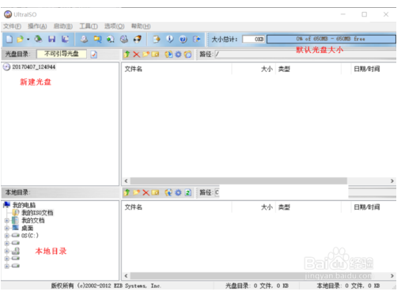Expand the 桌面 tree node

[7, 228]
